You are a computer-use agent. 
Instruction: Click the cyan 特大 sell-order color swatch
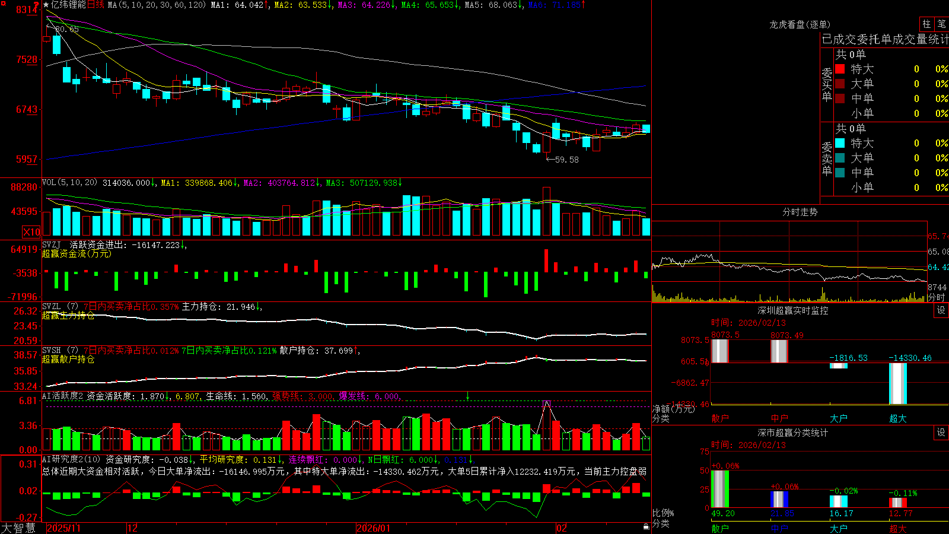click(x=840, y=143)
